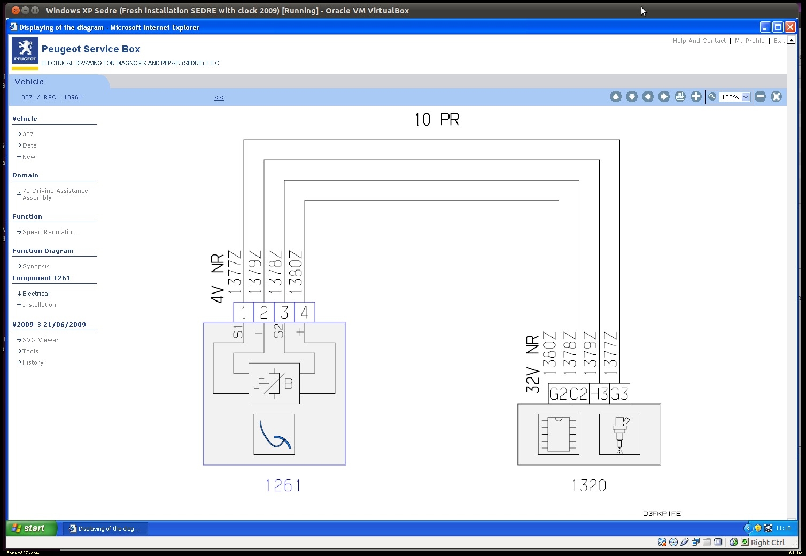Click the << back link
This screenshot has height=556, width=806.
tap(219, 97)
